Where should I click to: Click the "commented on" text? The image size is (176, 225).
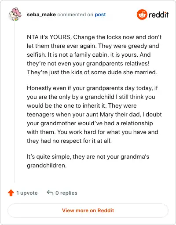(75, 15)
